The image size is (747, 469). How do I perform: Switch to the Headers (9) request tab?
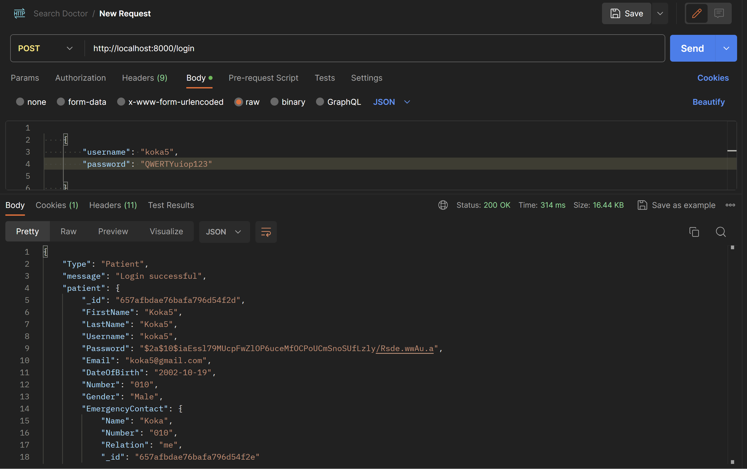pyautogui.click(x=144, y=78)
